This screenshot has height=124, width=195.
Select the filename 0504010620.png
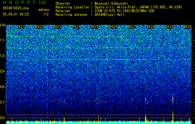[x=16, y=8]
